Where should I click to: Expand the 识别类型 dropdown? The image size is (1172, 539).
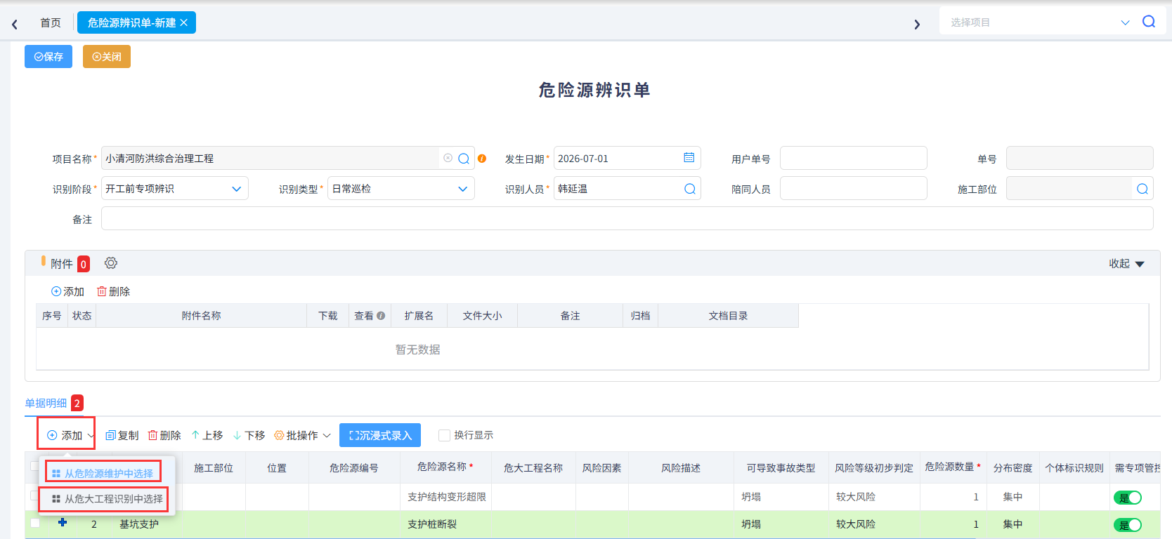[463, 189]
